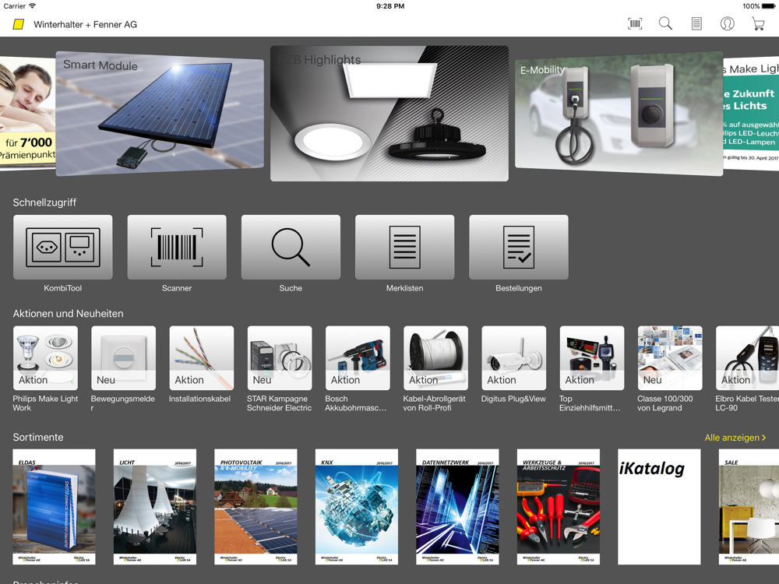Open the KombiTool quick access tile
Viewport: 779px width, 584px height.
(x=62, y=248)
